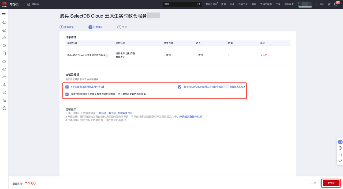343x189 pixels.
Task: Click the smiley face icon
Action: [340, 160]
